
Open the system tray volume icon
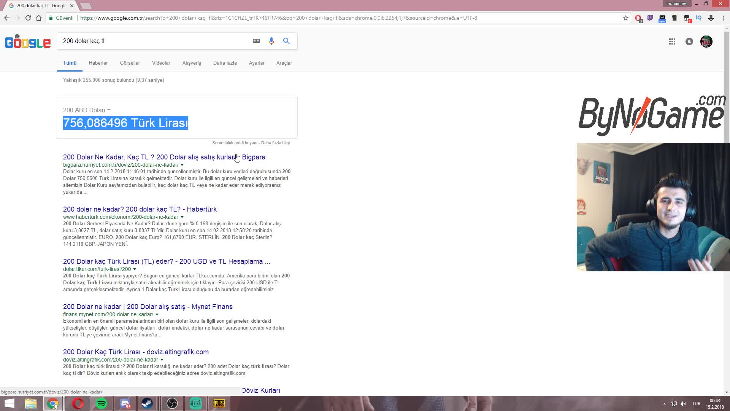point(683,403)
